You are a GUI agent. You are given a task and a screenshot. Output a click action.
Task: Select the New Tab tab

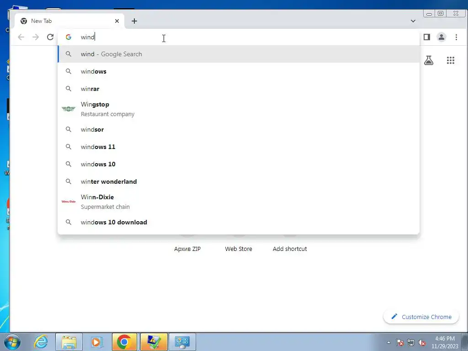[x=69, y=21]
